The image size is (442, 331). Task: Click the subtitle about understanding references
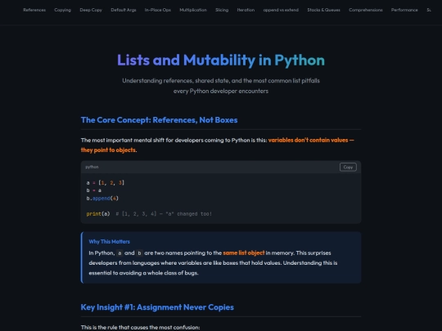[221, 86]
